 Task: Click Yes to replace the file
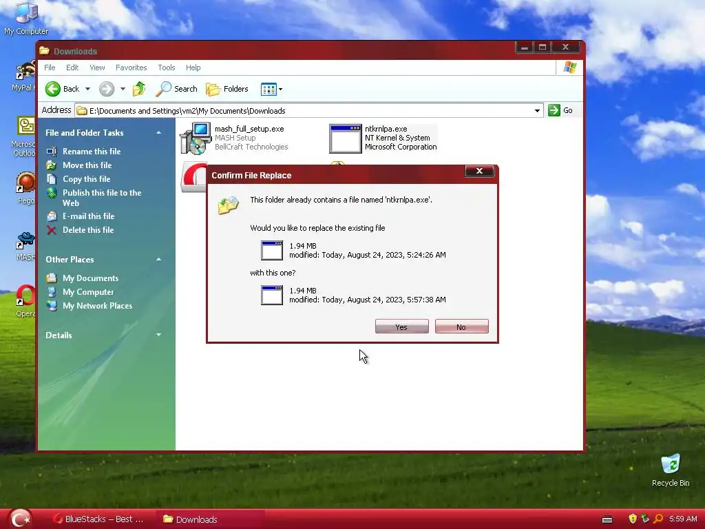point(402,326)
